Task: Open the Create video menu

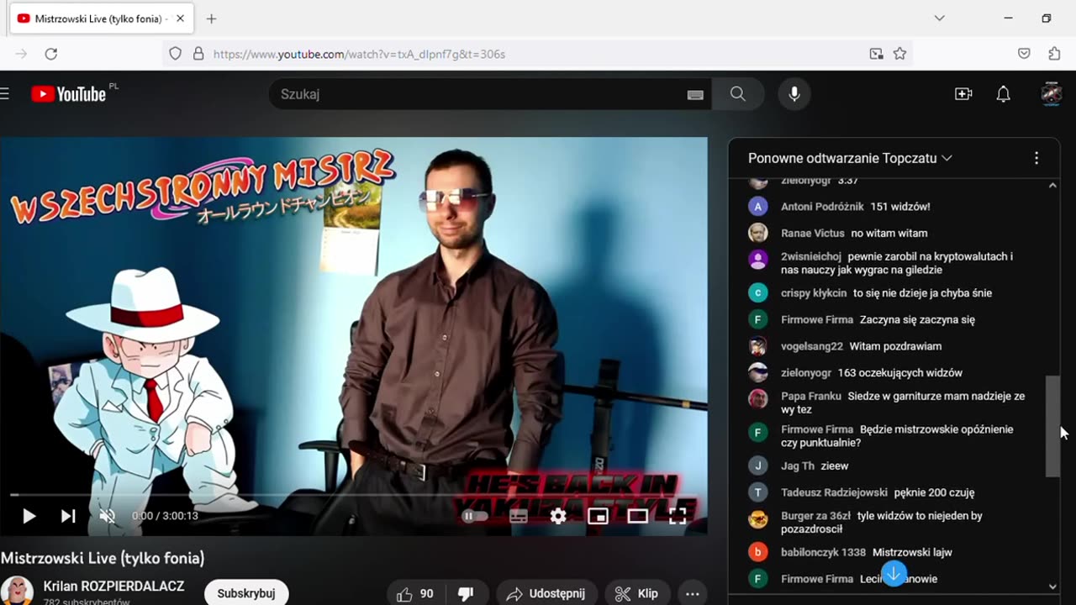Action: tap(963, 94)
